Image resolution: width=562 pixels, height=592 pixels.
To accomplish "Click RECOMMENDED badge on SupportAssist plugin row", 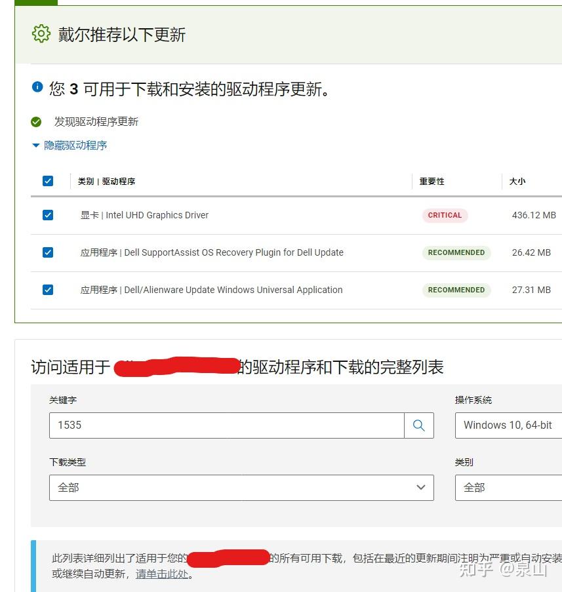I will (456, 252).
